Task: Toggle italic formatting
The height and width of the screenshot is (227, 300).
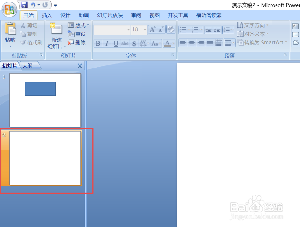Action: click(107, 44)
